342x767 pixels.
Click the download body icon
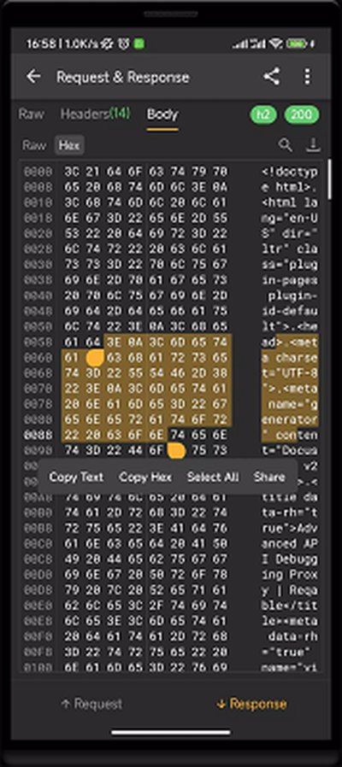[x=313, y=145]
